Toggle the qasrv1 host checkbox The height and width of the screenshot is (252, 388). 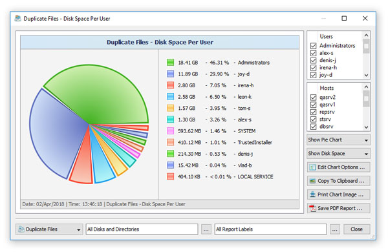tap(313, 105)
